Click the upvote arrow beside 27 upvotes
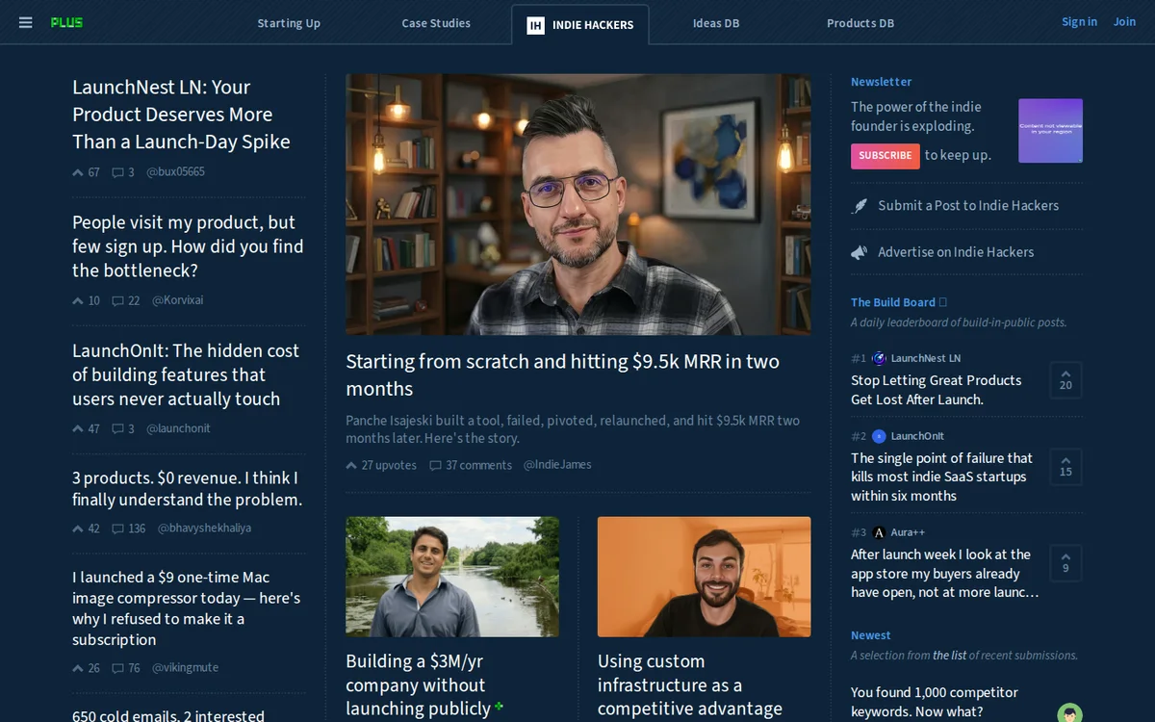 tap(351, 465)
